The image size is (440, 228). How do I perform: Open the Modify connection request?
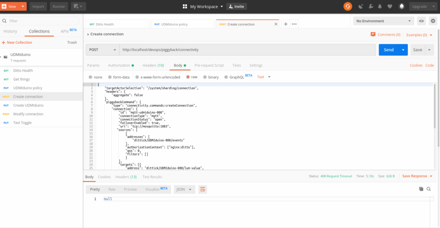pyautogui.click(x=41, y=114)
